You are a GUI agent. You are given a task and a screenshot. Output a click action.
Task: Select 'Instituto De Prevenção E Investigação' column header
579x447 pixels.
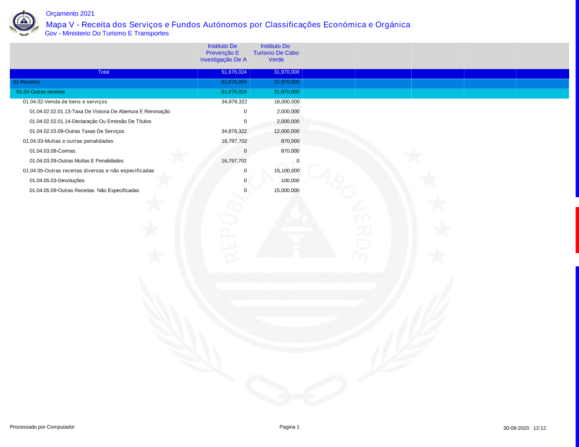pyautogui.click(x=222, y=53)
